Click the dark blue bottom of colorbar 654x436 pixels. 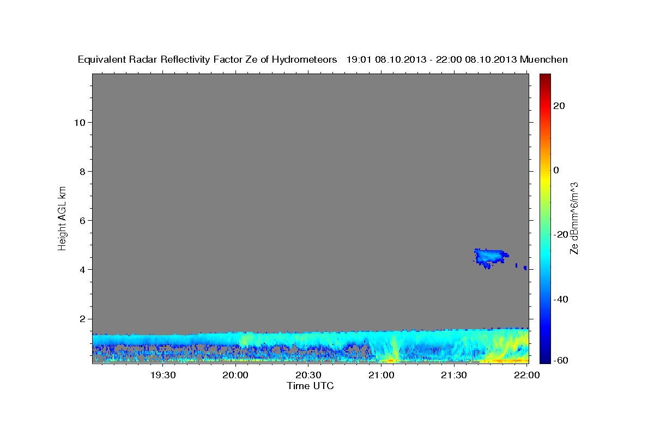(x=544, y=357)
